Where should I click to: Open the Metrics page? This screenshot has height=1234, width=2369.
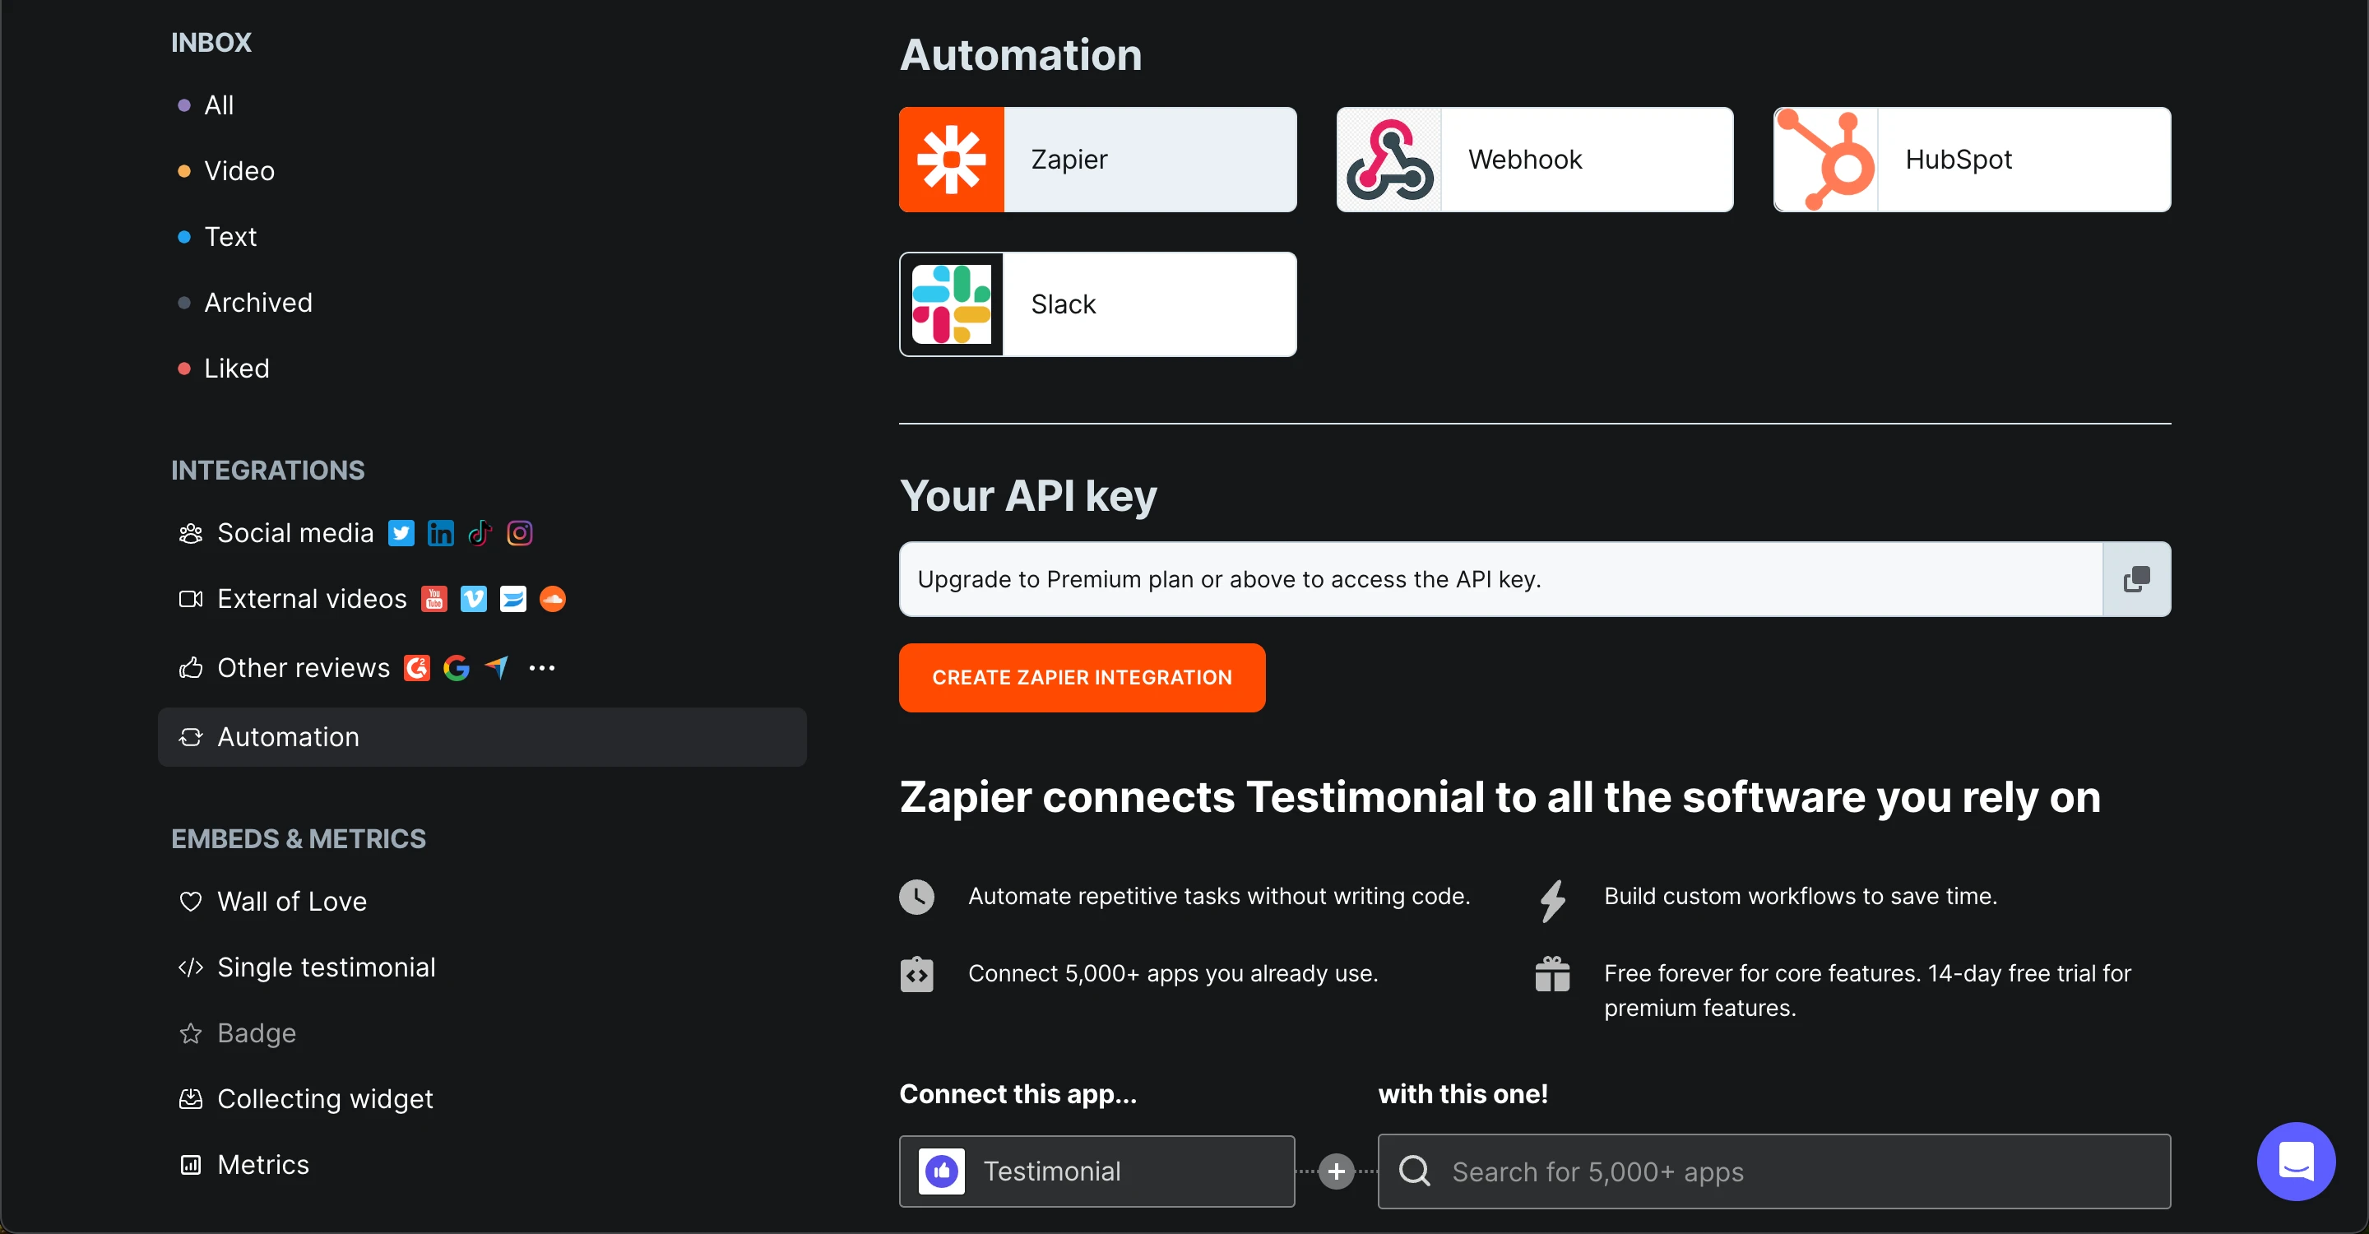coord(263,1166)
